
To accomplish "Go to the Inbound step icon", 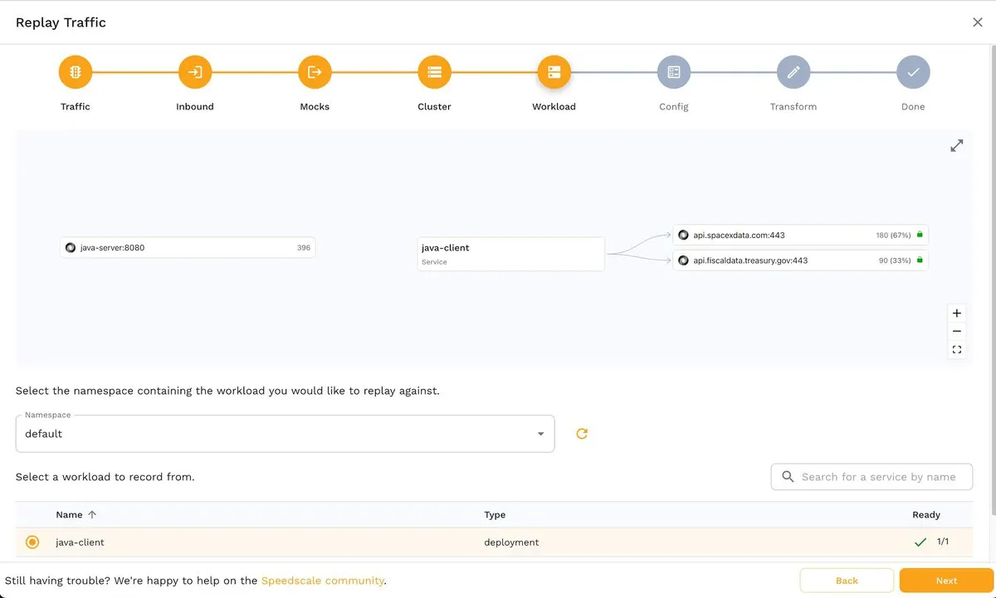I will point(195,72).
